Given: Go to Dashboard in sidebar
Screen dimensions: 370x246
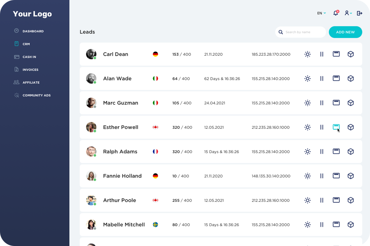Looking at the screenshot, I should click(29, 31).
